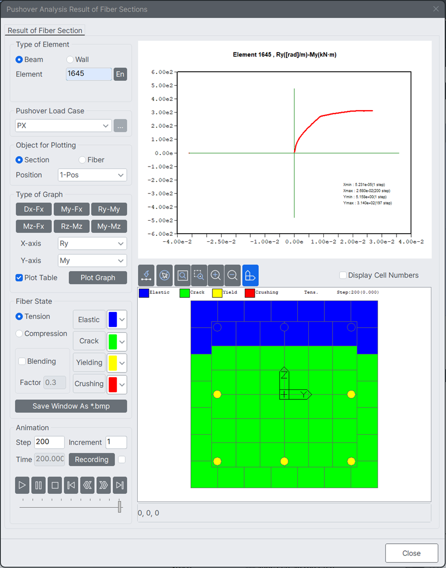The width and height of the screenshot is (446, 568).
Task: Click the zoom in magnifier icon
Action: [x=216, y=275]
